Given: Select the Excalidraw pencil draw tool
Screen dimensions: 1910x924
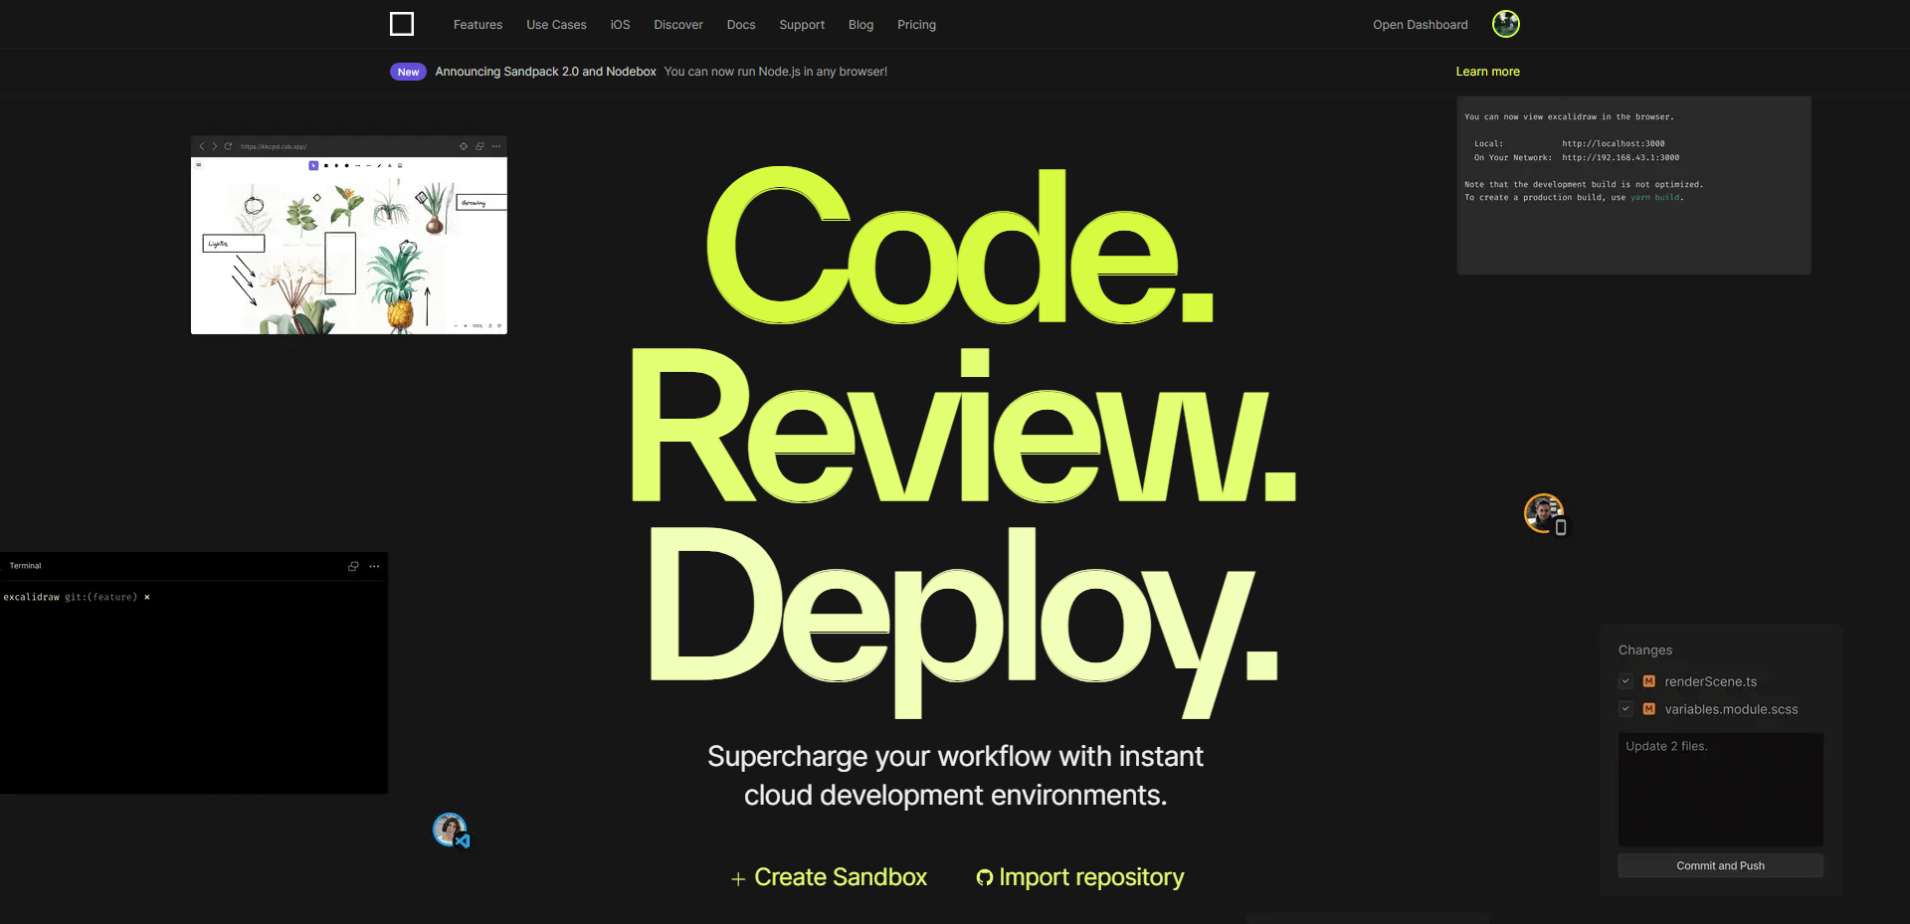Looking at the screenshot, I should point(379,165).
